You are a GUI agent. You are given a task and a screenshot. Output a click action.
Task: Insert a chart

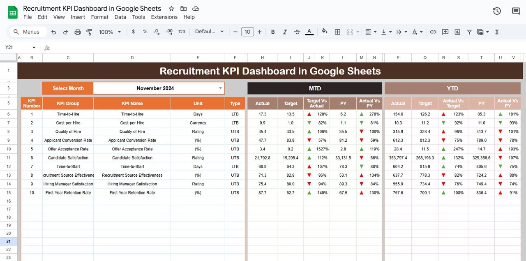point(457,32)
